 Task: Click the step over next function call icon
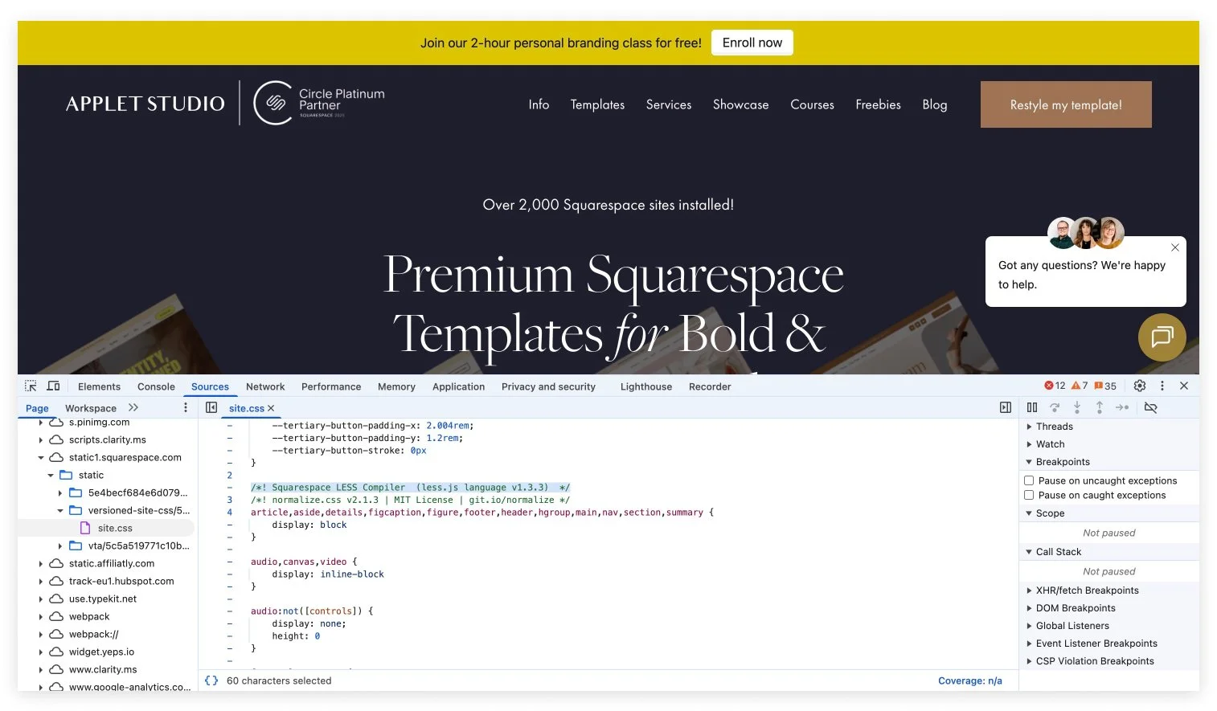tap(1055, 407)
